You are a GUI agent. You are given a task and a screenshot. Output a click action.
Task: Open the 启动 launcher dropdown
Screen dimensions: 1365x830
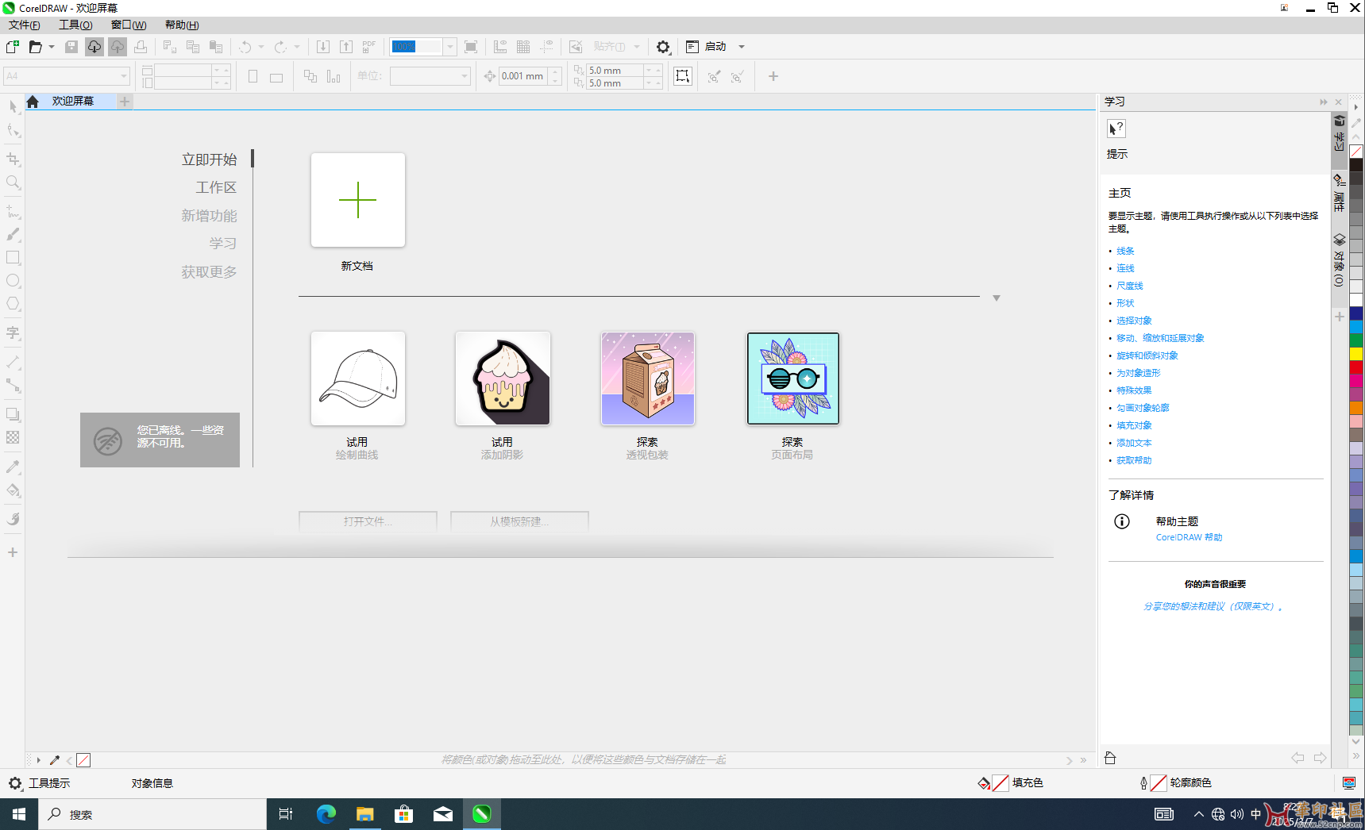742,47
